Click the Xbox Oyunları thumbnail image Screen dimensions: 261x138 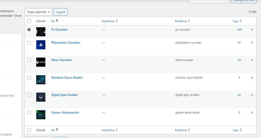pos(41,62)
